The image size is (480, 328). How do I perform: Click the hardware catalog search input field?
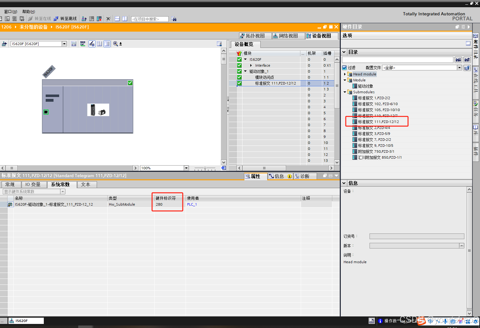398,60
